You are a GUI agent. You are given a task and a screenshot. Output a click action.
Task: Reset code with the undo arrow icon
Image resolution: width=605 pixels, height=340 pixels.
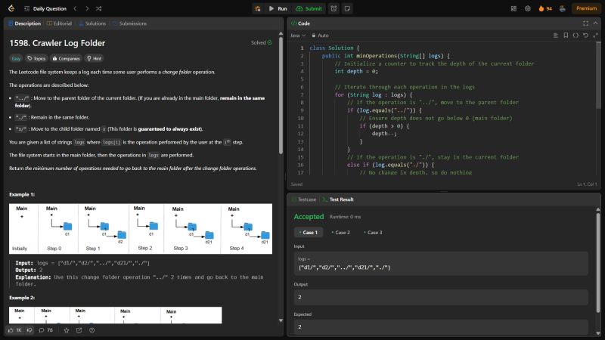click(x=587, y=35)
